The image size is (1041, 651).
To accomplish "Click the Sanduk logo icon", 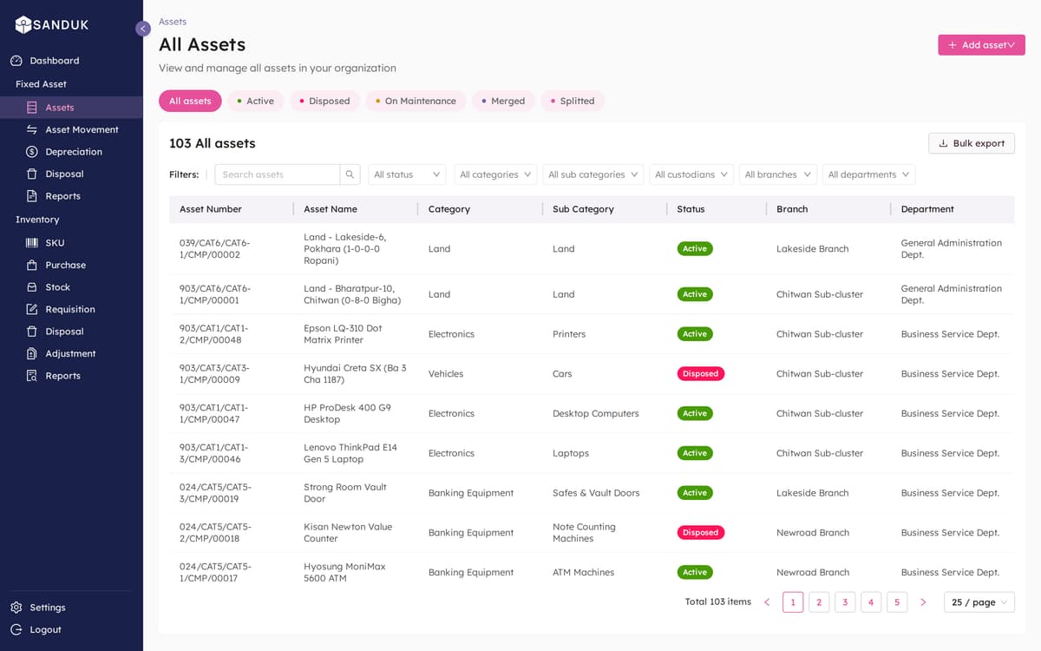I will (23, 25).
